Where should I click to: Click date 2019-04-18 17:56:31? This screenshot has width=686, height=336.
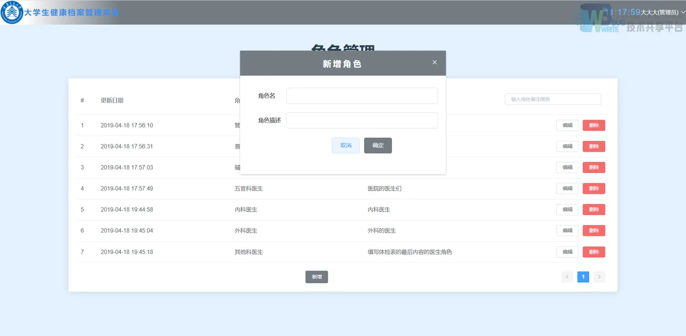tap(127, 147)
